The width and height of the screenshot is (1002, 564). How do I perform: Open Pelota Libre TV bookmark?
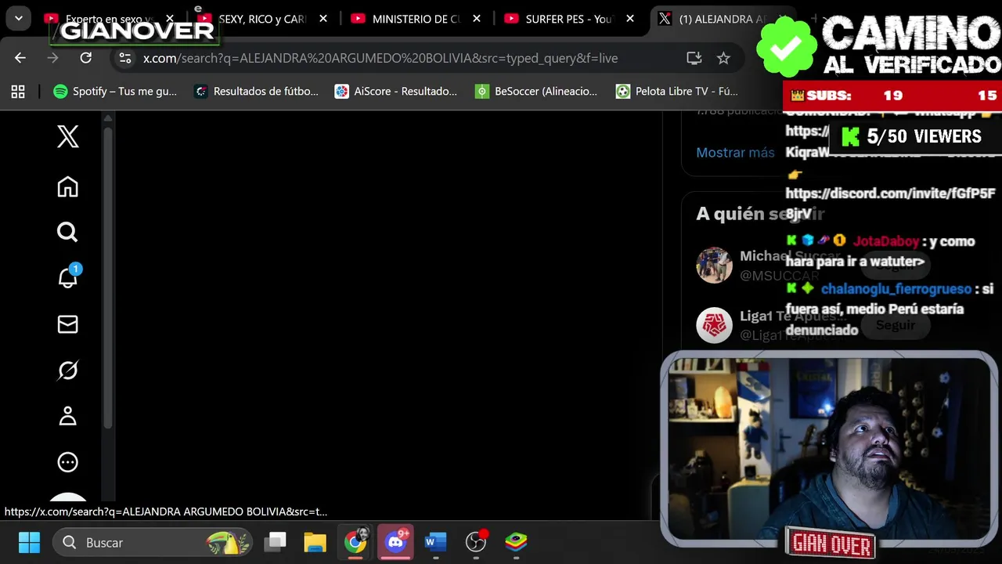677,92
